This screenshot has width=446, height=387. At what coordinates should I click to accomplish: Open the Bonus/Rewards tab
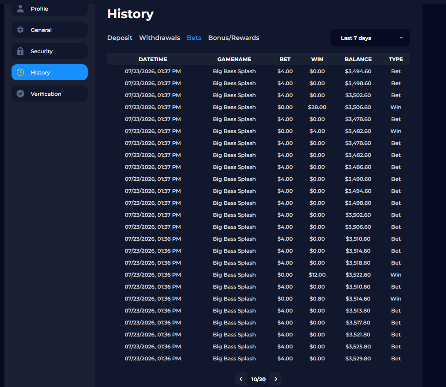pyautogui.click(x=233, y=38)
